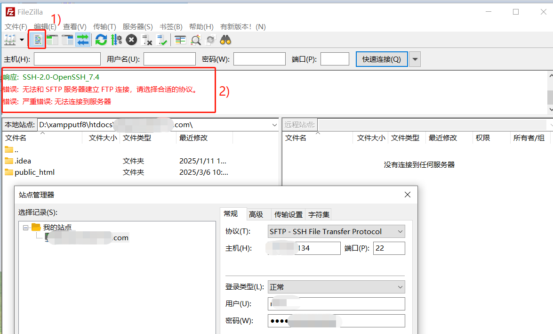Toggle directory comparison icon
553x334 pixels.
coord(195,40)
